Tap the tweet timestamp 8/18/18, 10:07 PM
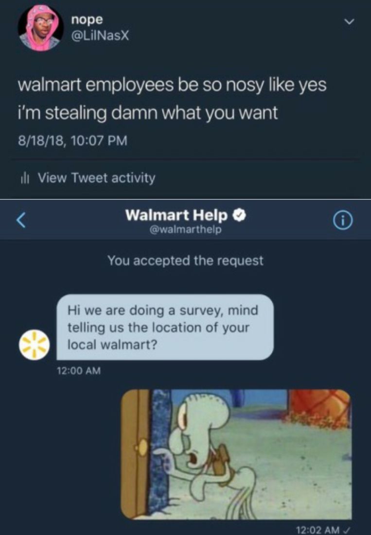Image resolution: width=371 pixels, height=535 pixels. (x=73, y=140)
